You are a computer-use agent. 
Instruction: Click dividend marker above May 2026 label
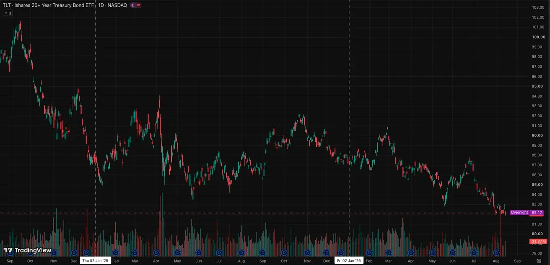[432, 253]
